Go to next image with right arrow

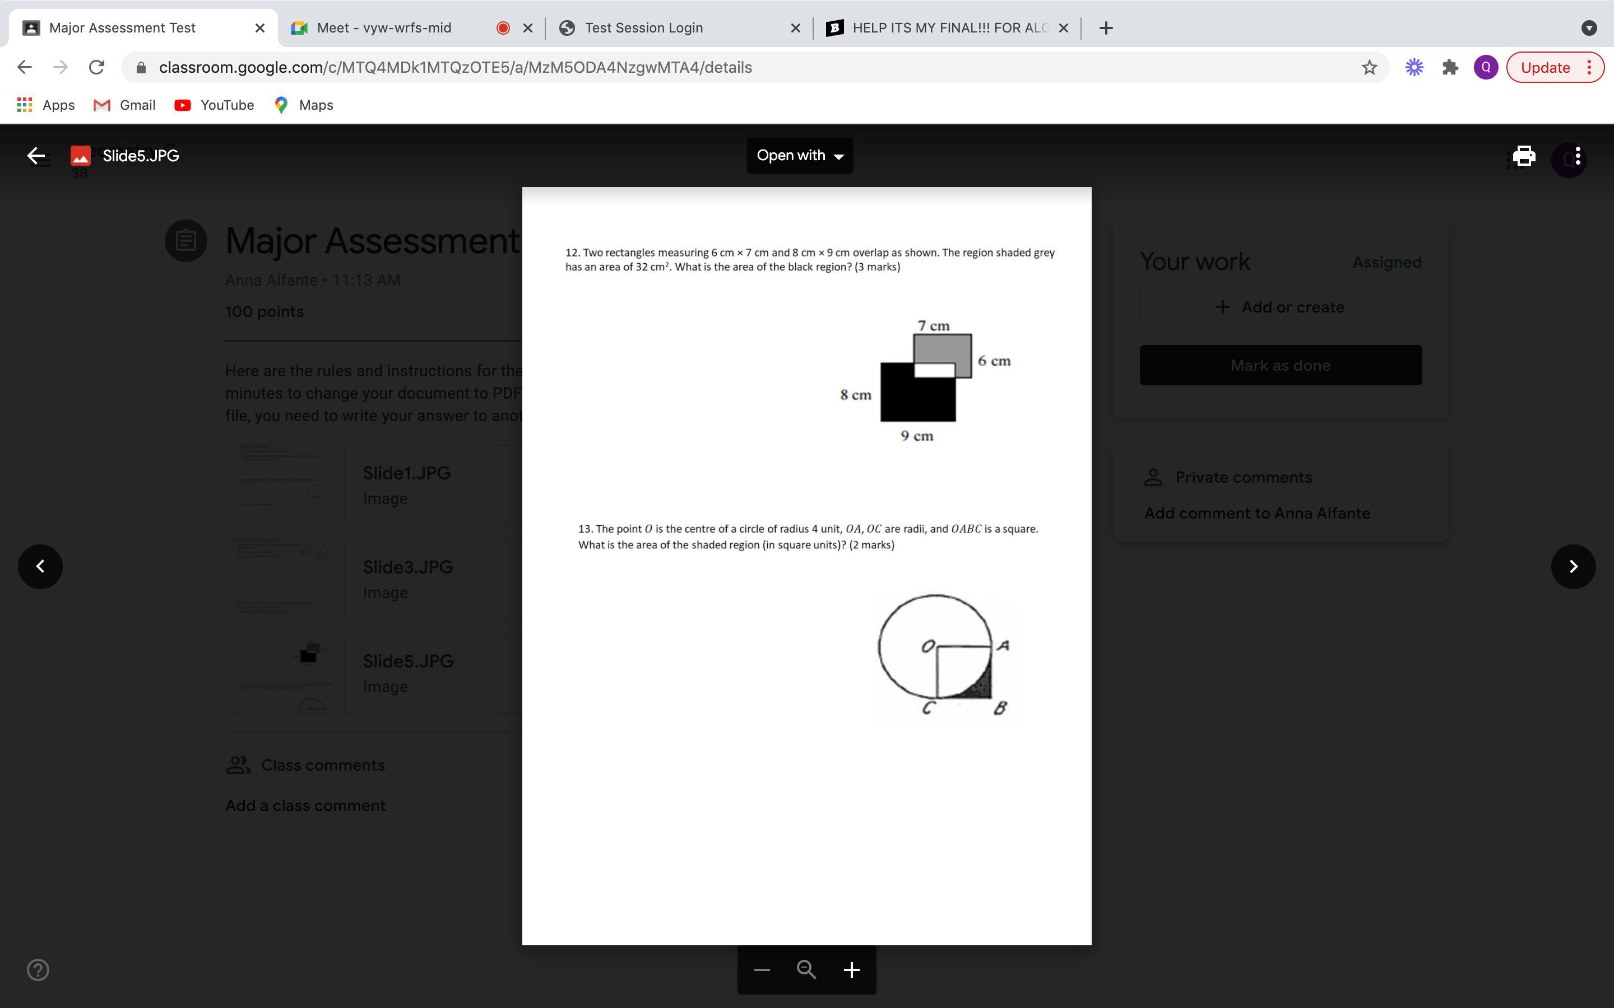pos(1573,567)
